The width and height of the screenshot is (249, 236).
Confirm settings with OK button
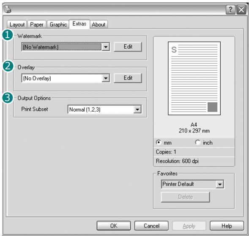(114, 226)
